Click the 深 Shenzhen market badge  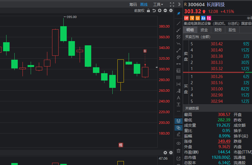coord(192,18)
